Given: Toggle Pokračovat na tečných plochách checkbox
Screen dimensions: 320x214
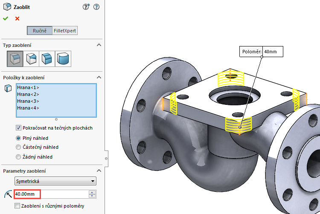Looking at the screenshot, I should click(18, 128).
